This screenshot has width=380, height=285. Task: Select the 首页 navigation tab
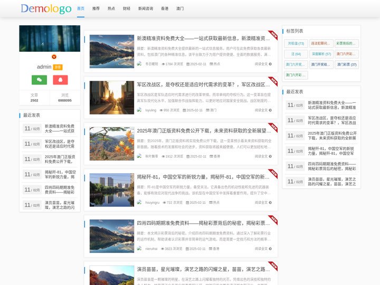81,8
